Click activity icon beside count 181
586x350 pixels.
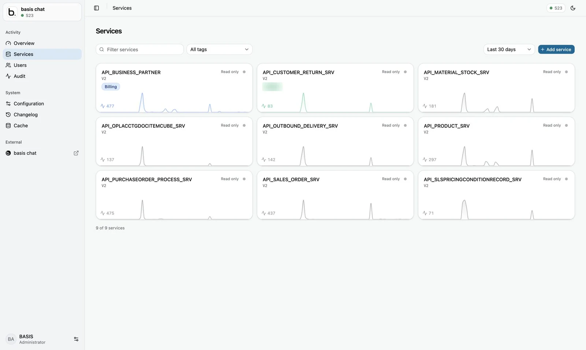pos(425,106)
